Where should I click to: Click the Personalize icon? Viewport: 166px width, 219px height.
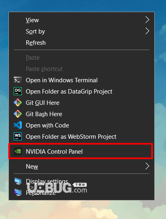(18, 192)
